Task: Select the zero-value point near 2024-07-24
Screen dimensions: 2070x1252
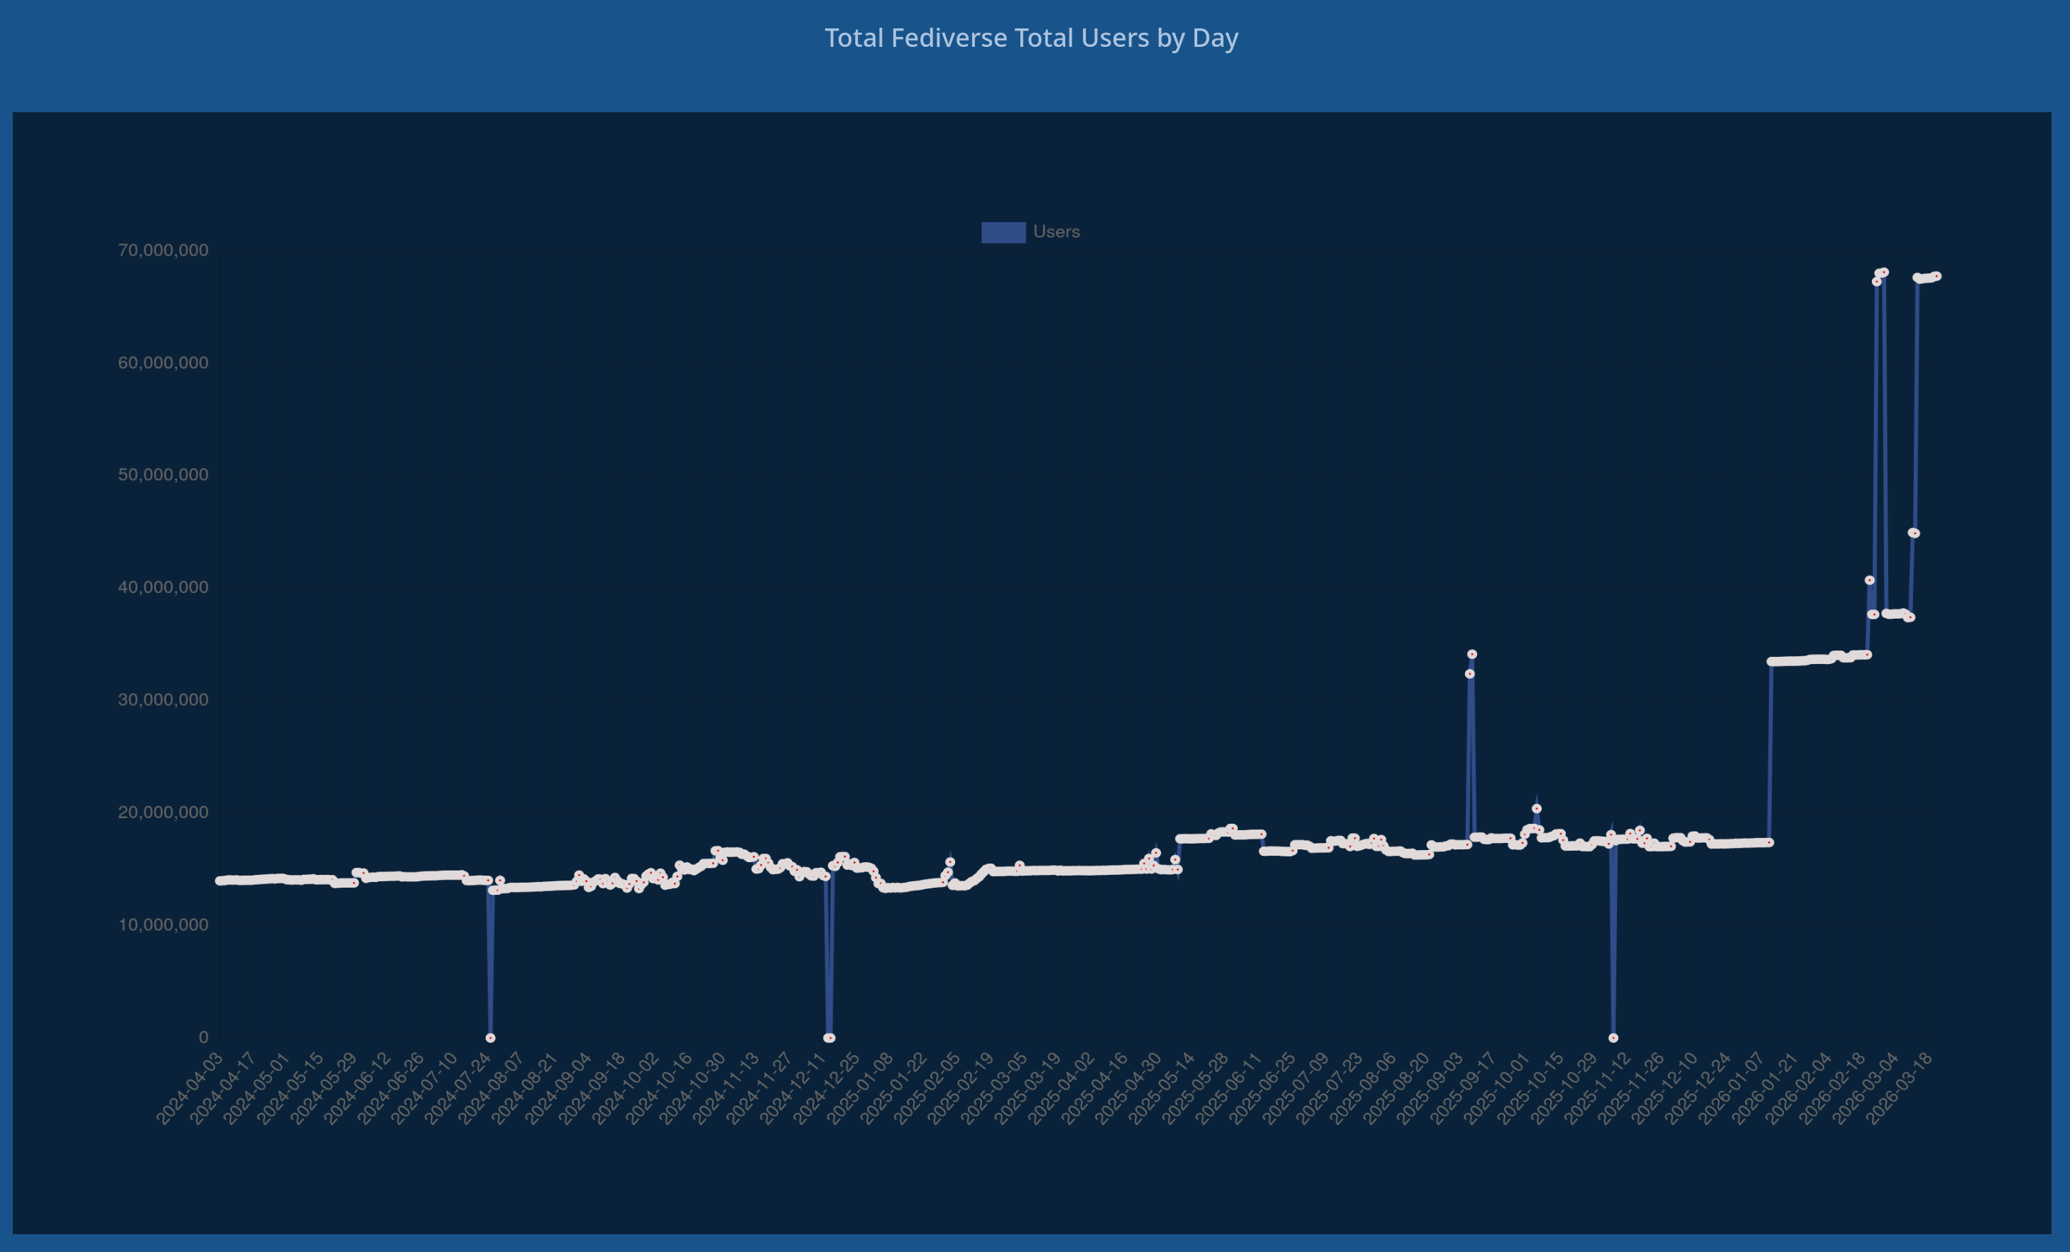Action: 491,1038
